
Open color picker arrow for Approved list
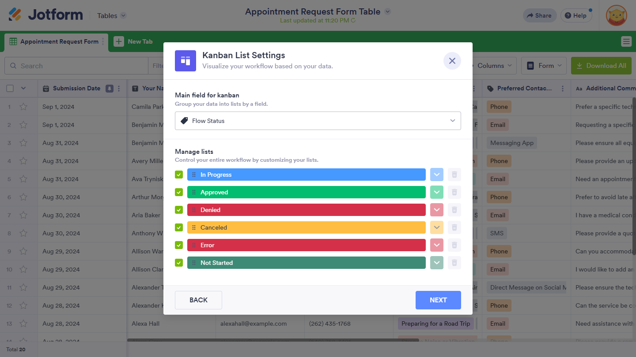(437, 192)
